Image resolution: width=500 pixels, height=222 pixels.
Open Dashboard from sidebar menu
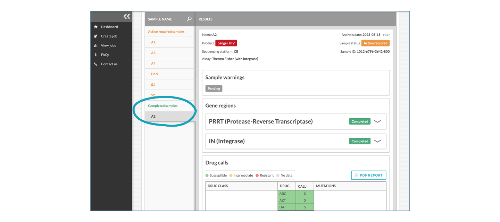pyautogui.click(x=109, y=27)
